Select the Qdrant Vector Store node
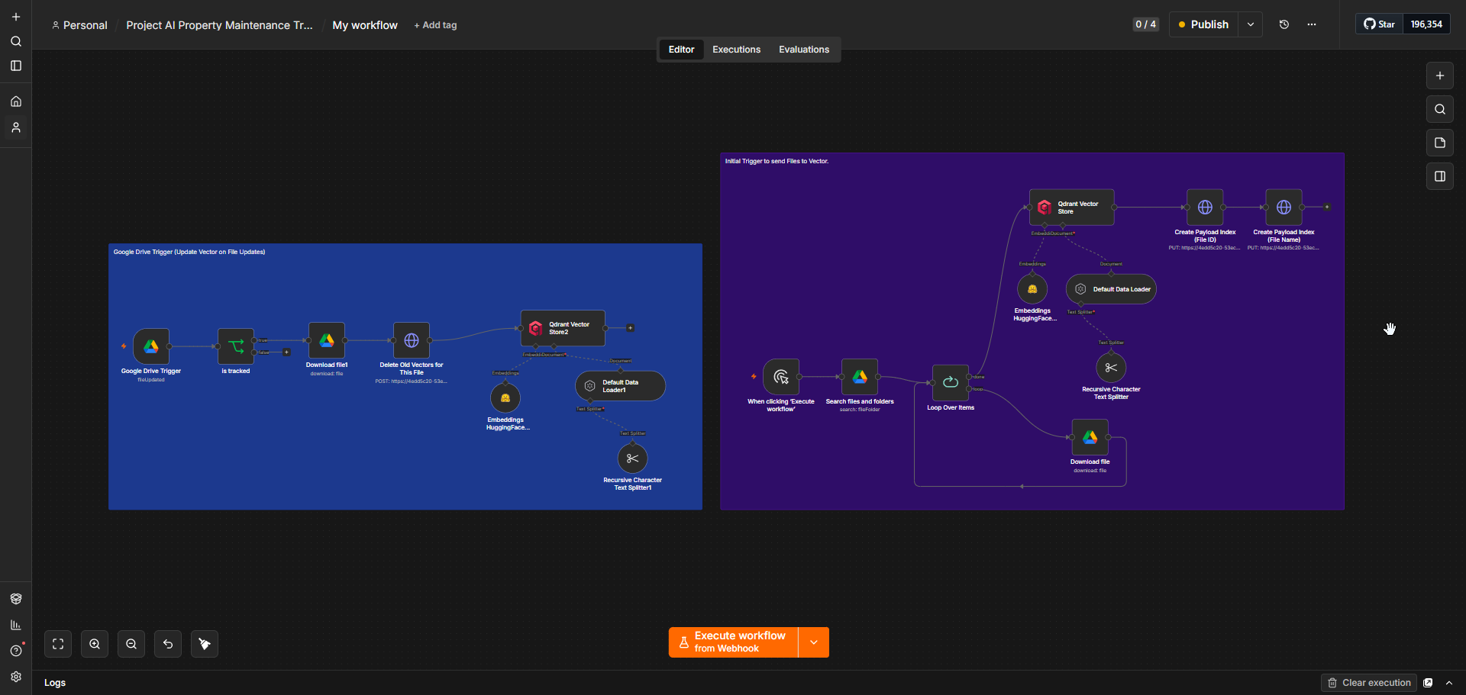1466x695 pixels. tap(1072, 208)
